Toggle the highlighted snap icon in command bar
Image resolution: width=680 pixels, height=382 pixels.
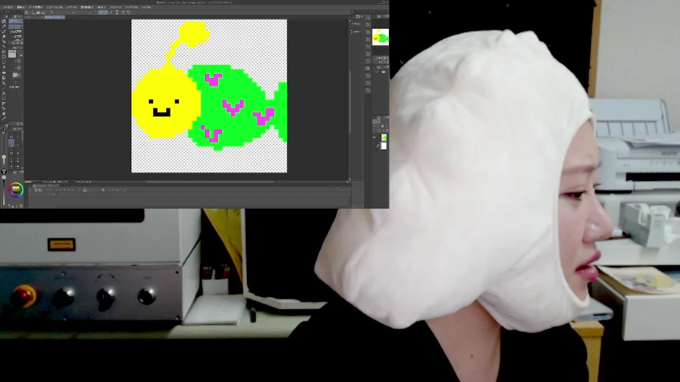point(103,12)
